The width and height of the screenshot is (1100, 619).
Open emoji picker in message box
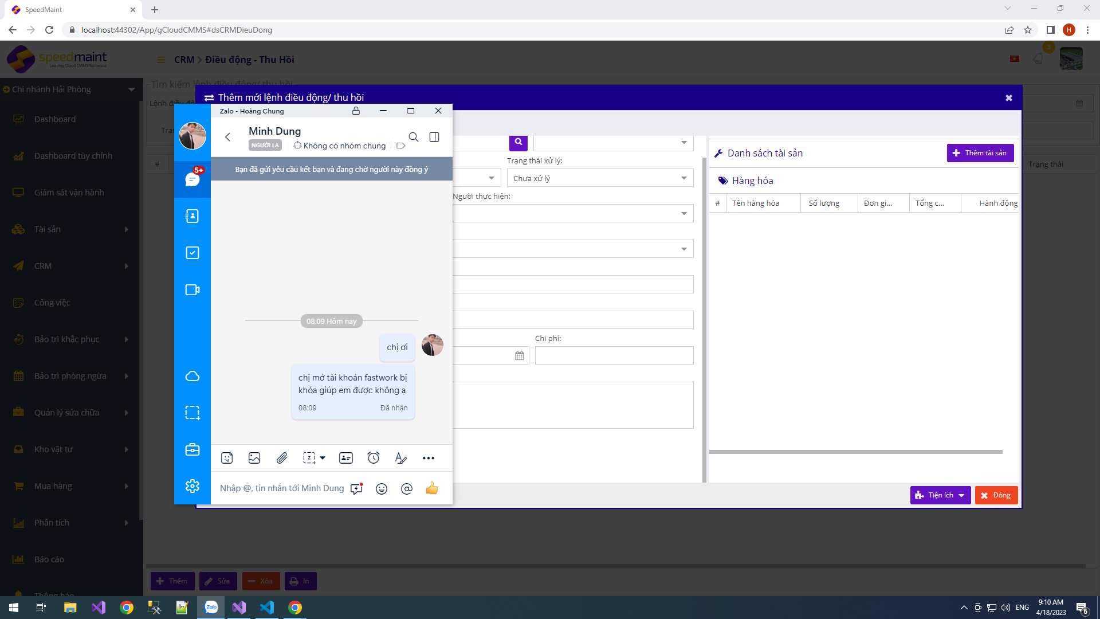point(382,488)
